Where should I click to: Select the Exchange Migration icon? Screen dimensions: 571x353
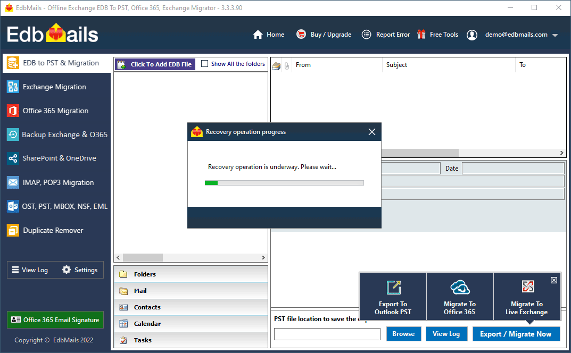(13, 87)
